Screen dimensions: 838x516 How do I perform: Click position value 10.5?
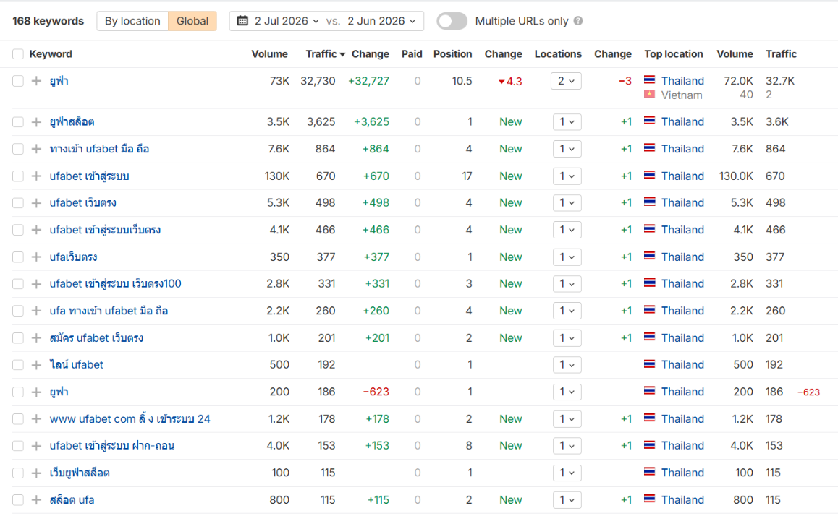click(x=462, y=81)
